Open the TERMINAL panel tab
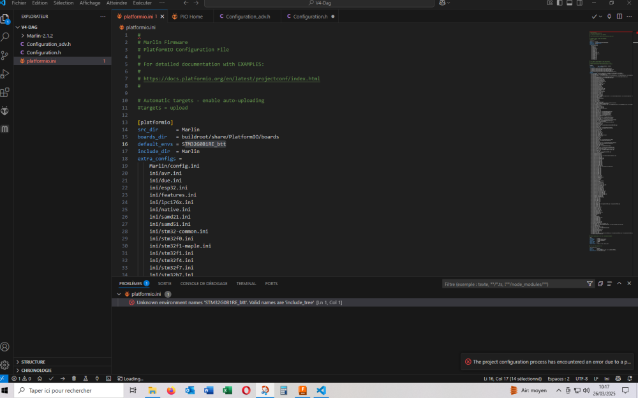 click(x=246, y=283)
